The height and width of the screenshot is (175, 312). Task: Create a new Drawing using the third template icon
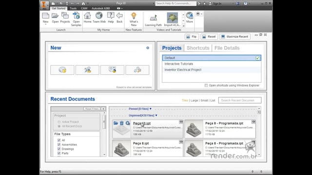pyautogui.click(x=112, y=70)
